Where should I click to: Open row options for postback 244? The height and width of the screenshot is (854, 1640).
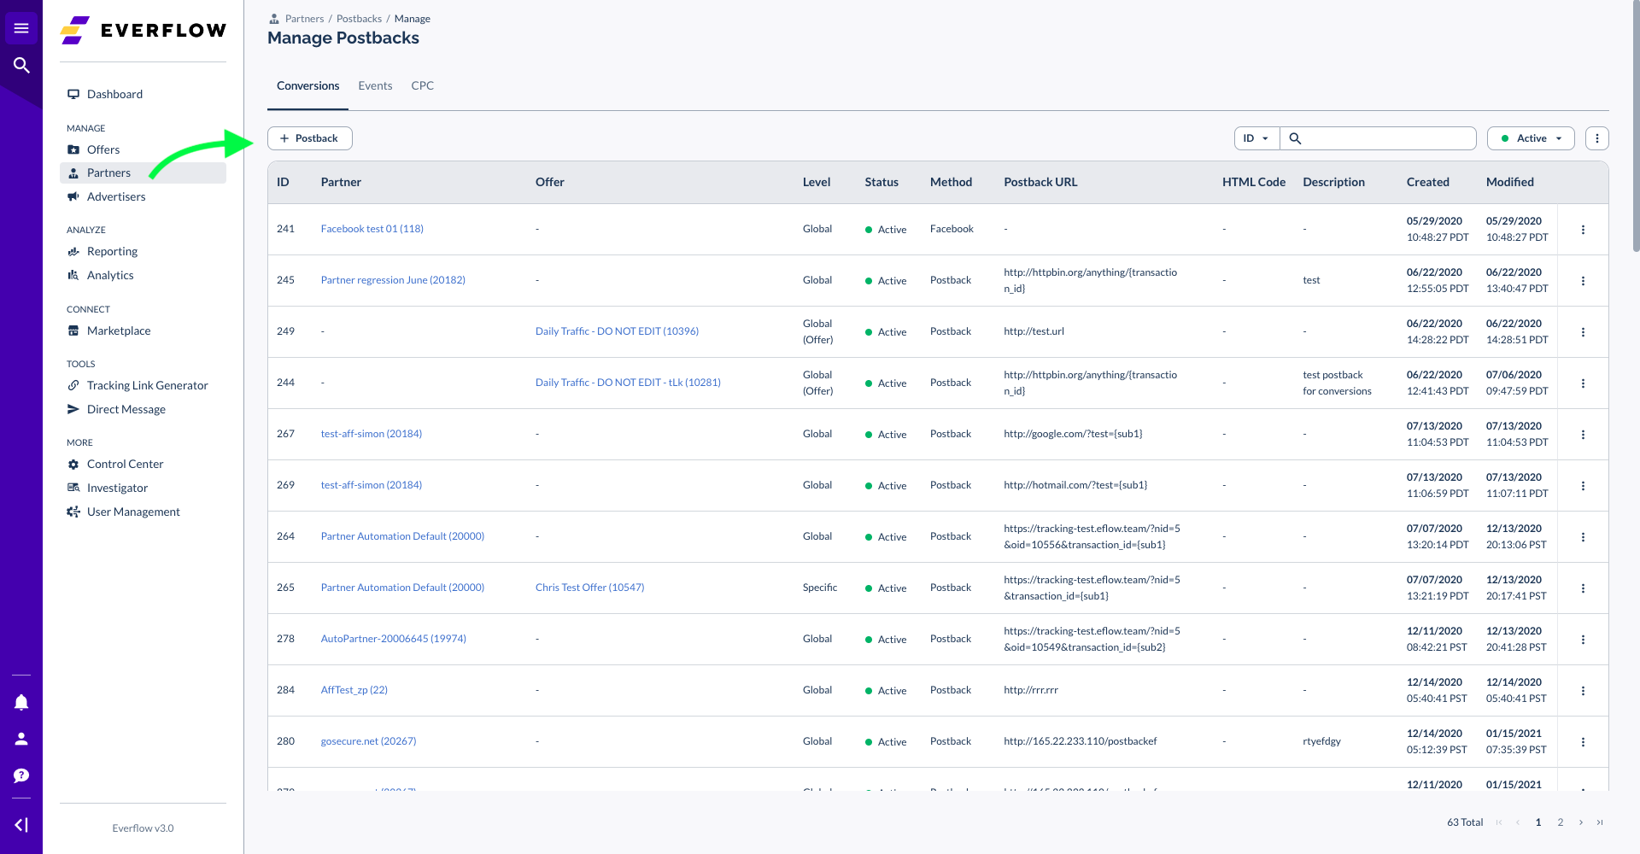[x=1583, y=383]
